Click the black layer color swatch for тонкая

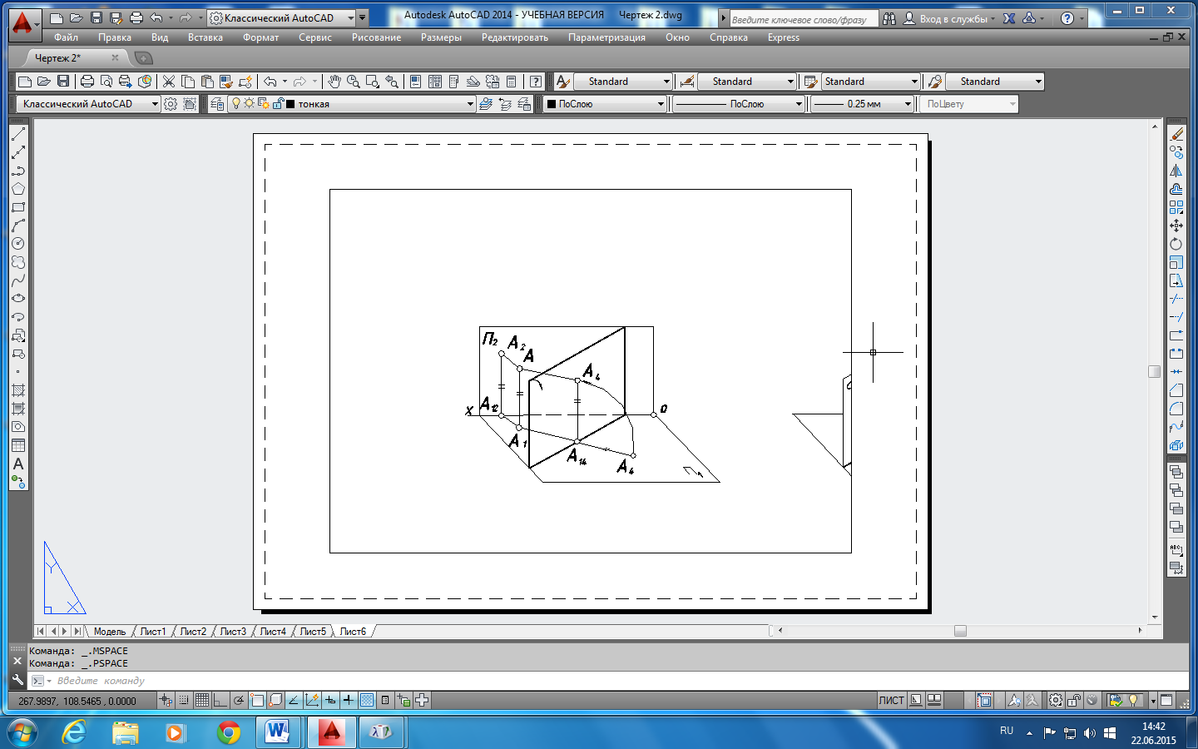pyautogui.click(x=290, y=104)
